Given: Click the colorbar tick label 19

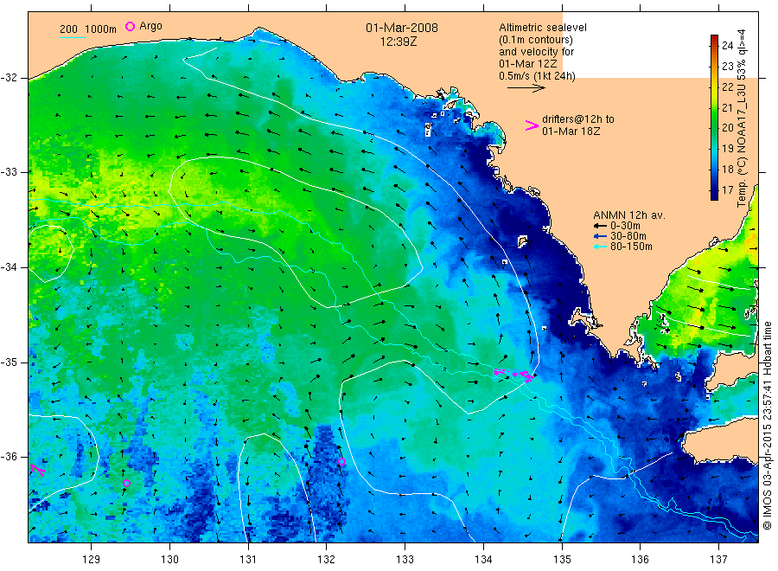Looking at the screenshot, I should [x=727, y=149].
